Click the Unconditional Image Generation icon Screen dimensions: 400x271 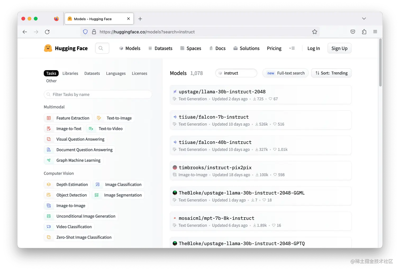tap(49, 216)
